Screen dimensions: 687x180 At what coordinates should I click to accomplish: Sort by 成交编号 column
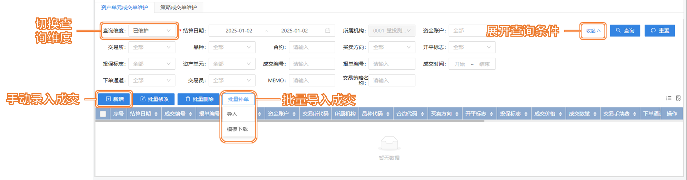pos(191,114)
